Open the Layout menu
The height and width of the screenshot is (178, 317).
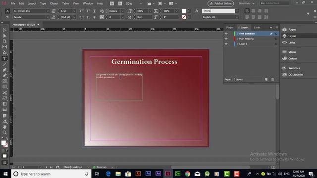click(x=32, y=3)
